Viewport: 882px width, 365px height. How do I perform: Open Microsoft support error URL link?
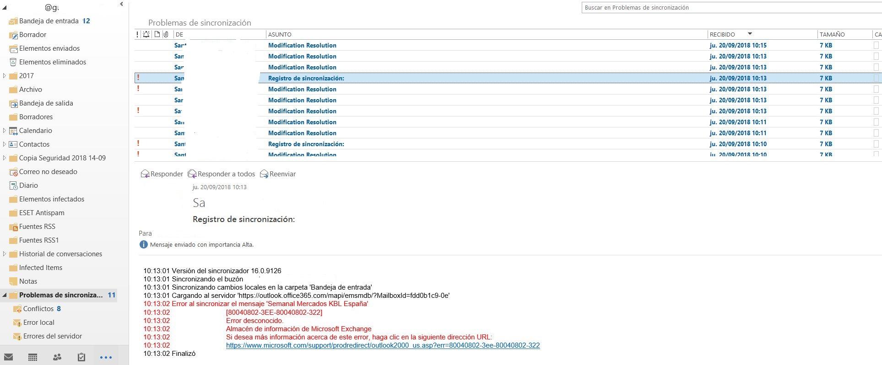(383, 345)
